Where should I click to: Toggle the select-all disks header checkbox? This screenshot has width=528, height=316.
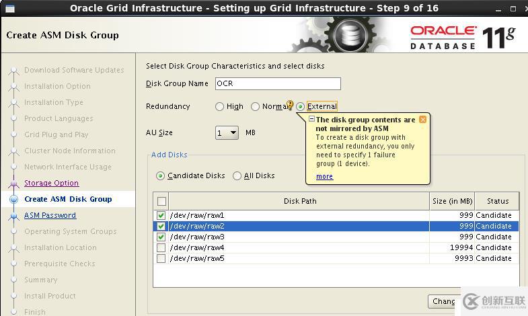tap(161, 201)
